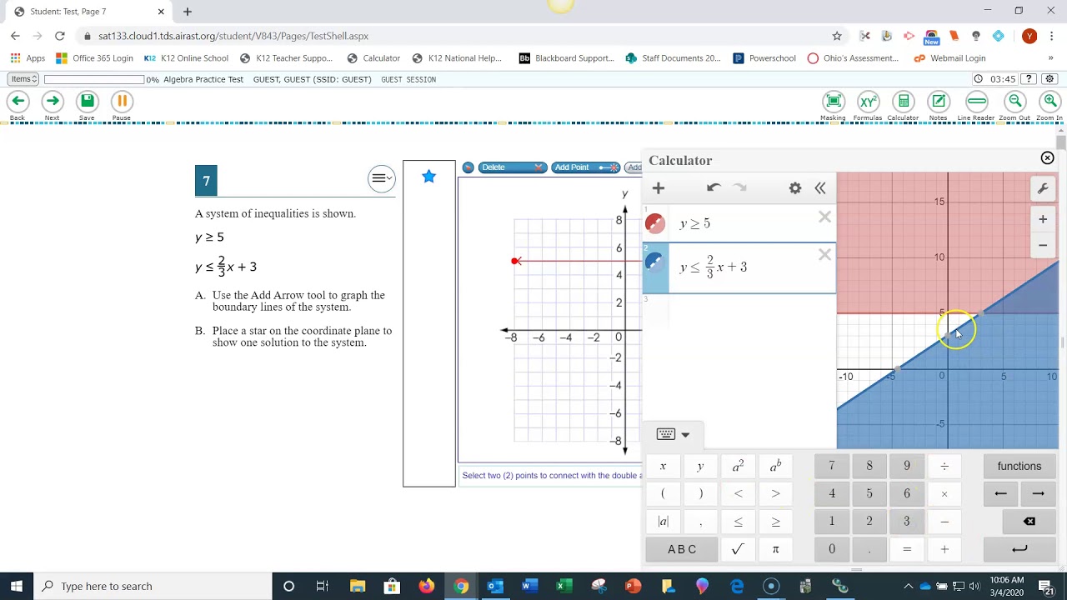Toggle the Calculator tool in test toolbar
This screenshot has height=600, width=1067.
click(903, 102)
